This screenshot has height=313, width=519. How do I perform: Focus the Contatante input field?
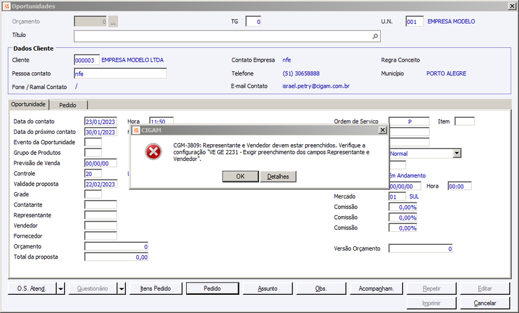pos(101,205)
